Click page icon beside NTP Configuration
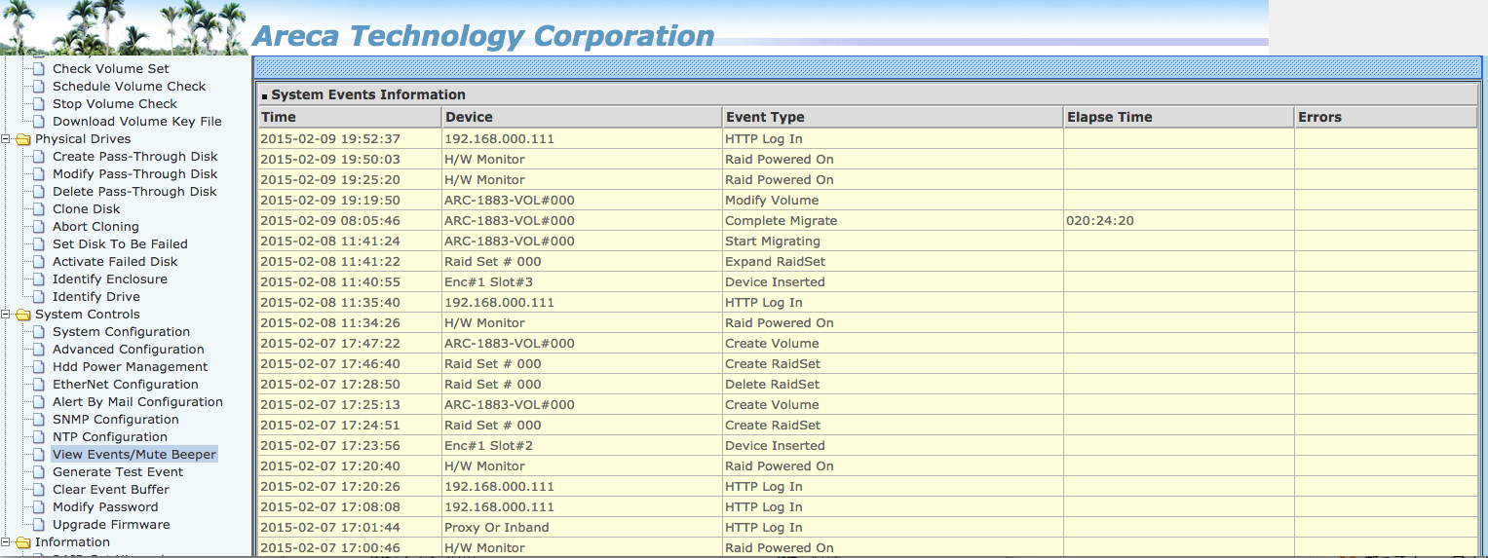 pos(39,437)
